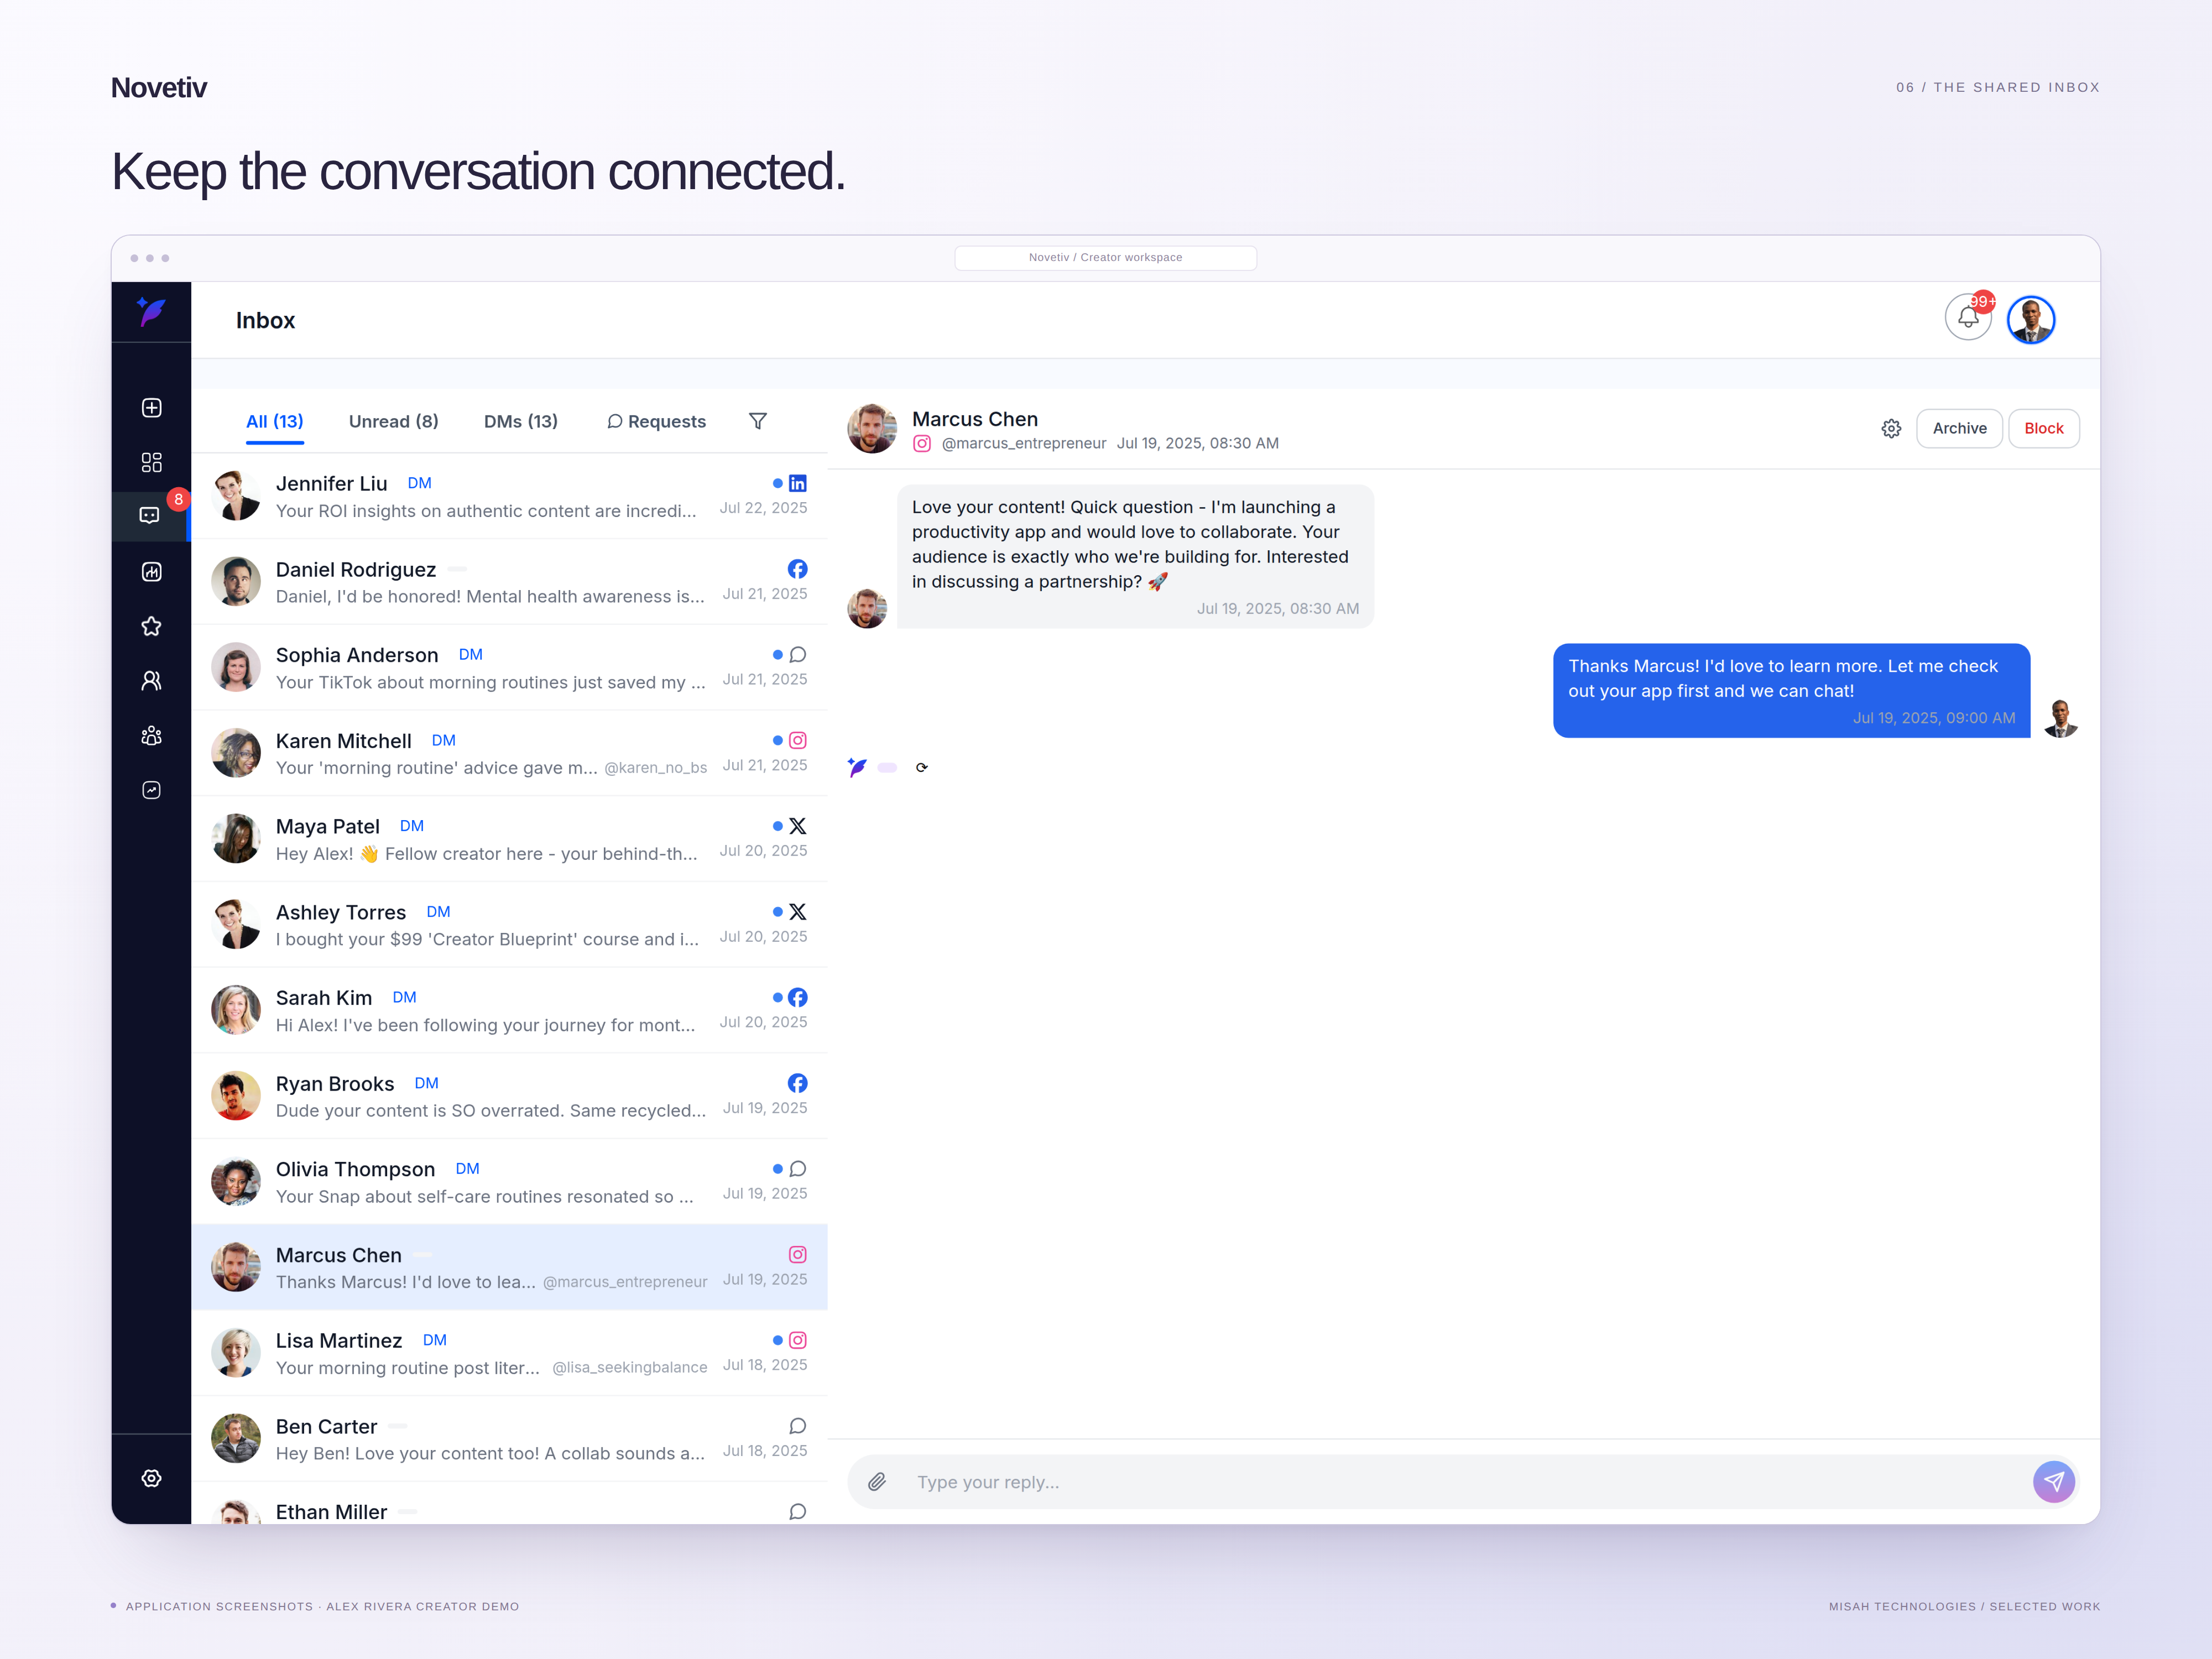
Task: Open Ashley Torres conversation
Action: click(x=509, y=925)
